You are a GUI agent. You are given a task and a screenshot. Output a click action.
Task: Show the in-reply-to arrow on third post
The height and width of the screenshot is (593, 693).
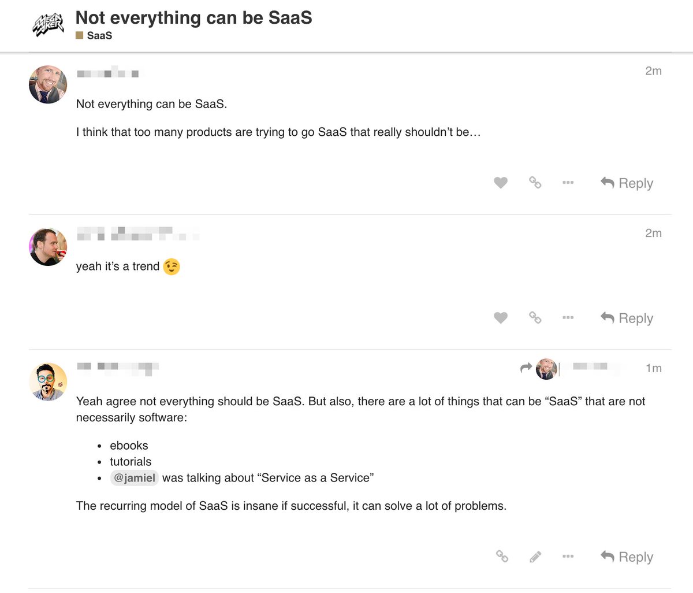(x=526, y=368)
